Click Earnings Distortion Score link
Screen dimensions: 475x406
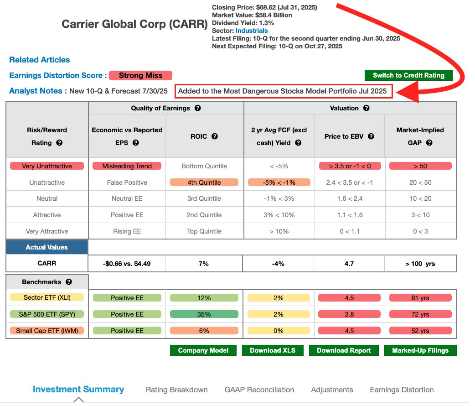click(x=56, y=75)
